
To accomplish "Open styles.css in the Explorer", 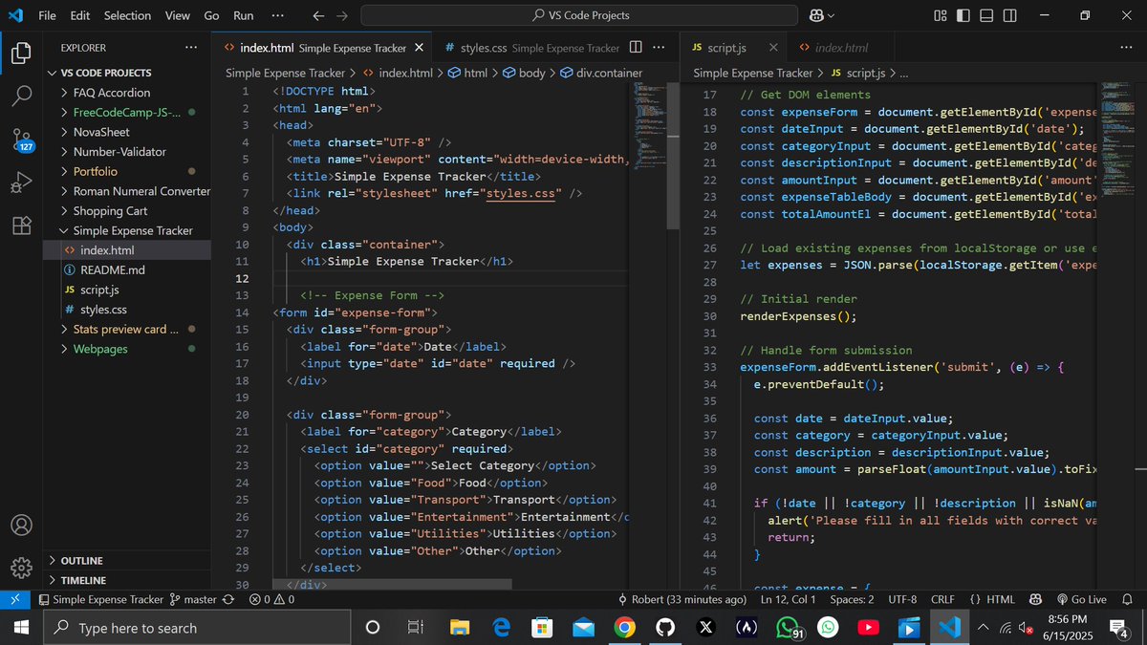I will tap(127, 310).
